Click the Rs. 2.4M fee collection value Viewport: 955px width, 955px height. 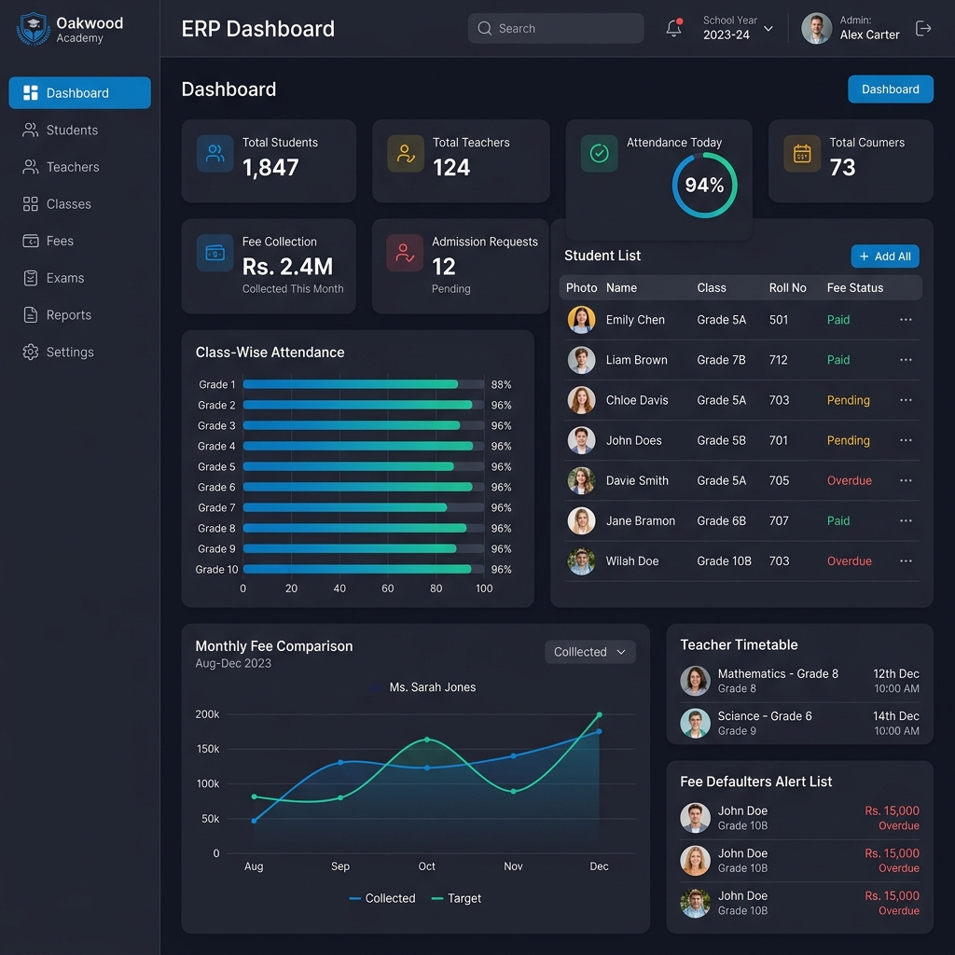click(287, 267)
